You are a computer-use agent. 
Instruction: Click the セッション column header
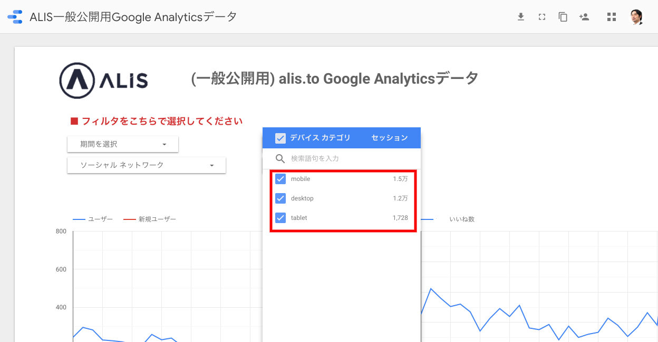(x=390, y=138)
